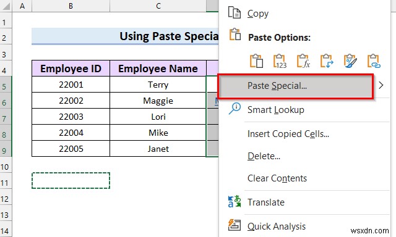Select column C header

click(x=158, y=6)
